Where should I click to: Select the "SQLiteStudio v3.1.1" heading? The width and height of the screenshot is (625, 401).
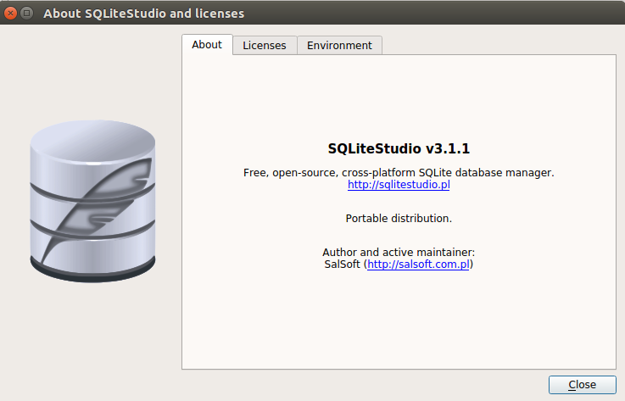pos(399,149)
